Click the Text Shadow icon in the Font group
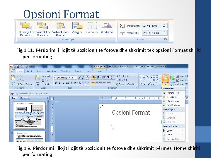Viewport: 211px width, 158px height. click(x=71, y=83)
